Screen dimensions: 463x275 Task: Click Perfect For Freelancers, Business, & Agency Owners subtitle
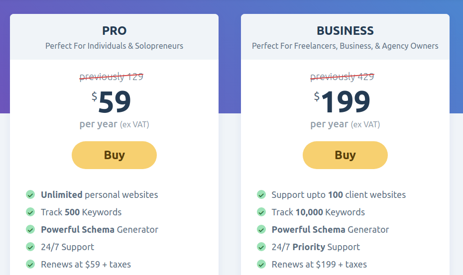(x=345, y=46)
